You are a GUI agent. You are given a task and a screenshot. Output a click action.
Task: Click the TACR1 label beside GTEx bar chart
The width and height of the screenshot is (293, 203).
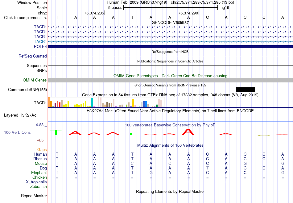click(40, 103)
